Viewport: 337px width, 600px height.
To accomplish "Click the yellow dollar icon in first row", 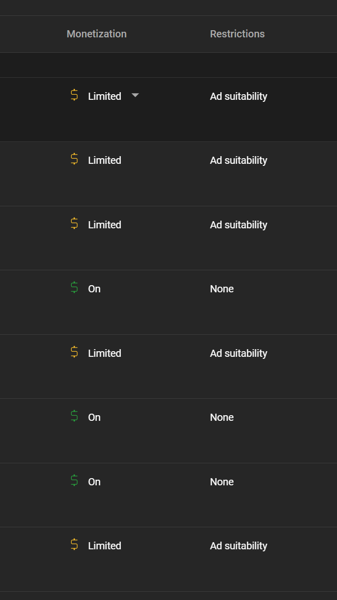I will coord(74,95).
